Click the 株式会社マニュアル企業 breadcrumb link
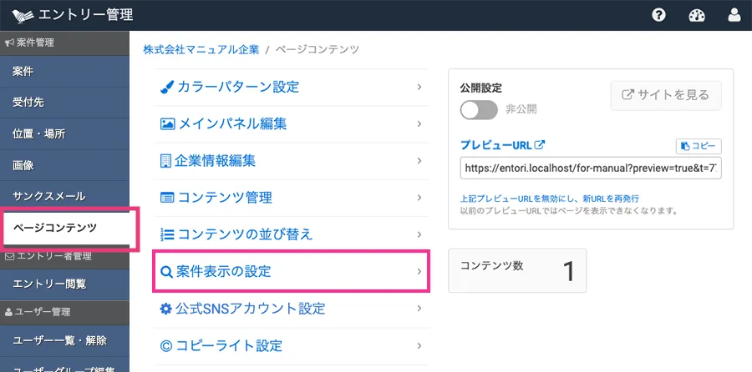Screen dimensions: 752x372 [x=201, y=50]
